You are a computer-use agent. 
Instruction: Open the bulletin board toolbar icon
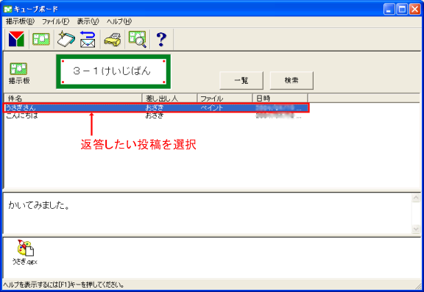[41, 39]
